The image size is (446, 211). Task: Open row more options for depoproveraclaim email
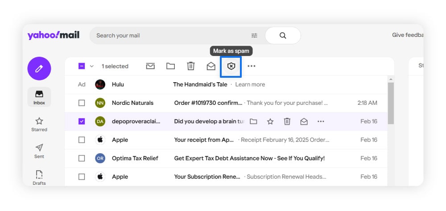[x=321, y=122]
